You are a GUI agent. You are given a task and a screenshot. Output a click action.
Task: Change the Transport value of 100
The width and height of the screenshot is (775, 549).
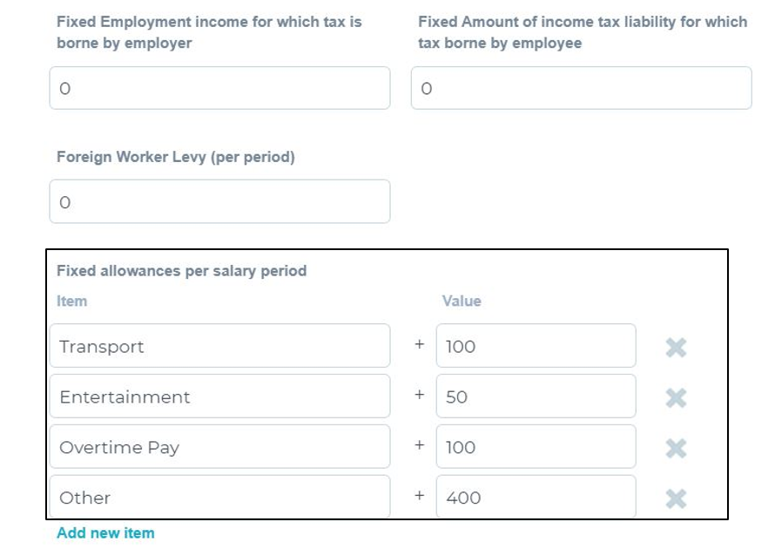tap(536, 346)
